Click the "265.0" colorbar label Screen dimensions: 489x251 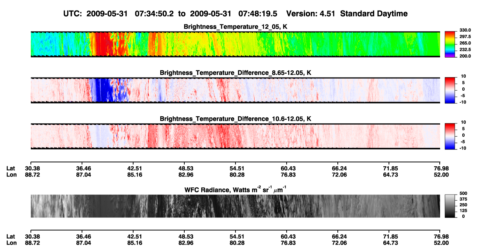[x=465, y=43]
